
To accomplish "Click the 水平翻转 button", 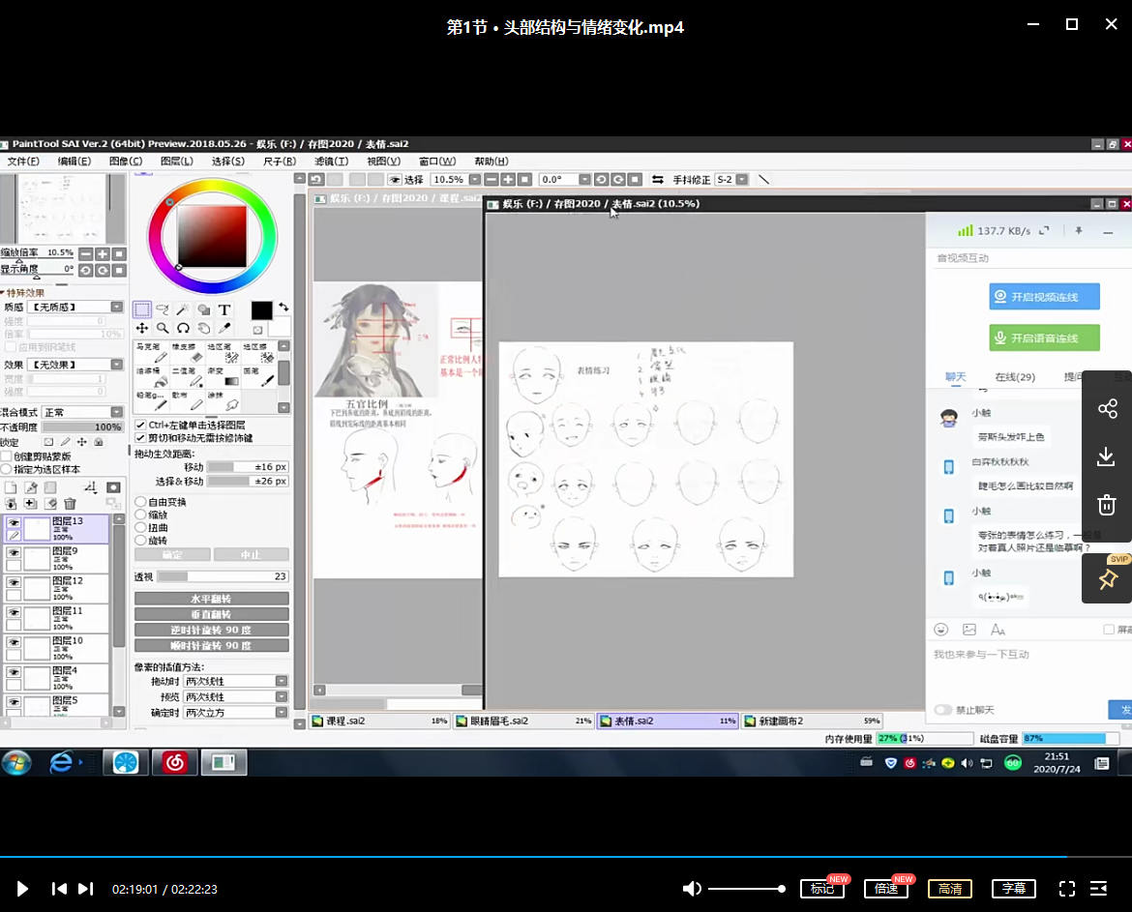I will coord(211,599).
